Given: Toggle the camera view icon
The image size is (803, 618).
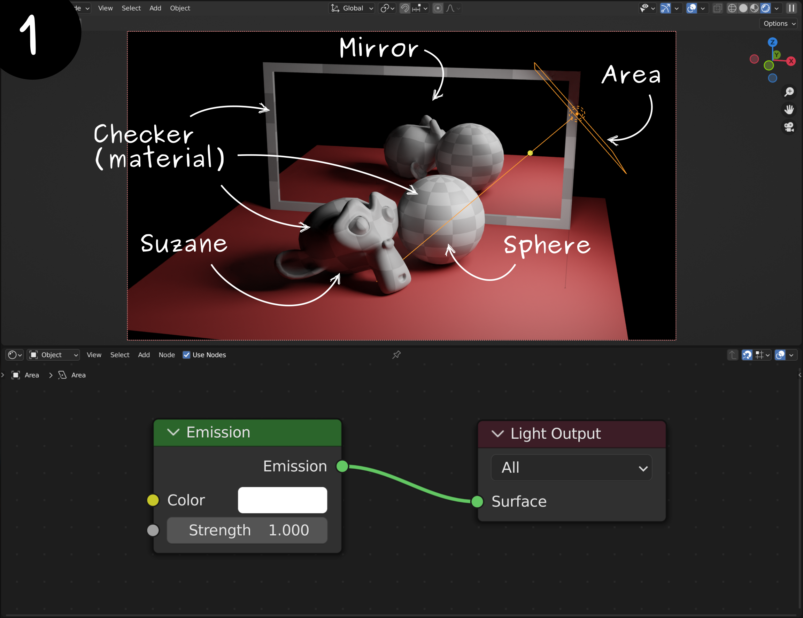Looking at the screenshot, I should click(x=789, y=127).
